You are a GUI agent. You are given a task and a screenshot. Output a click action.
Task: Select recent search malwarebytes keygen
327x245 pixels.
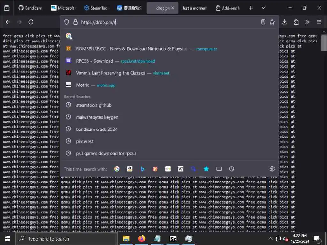(x=169, y=117)
